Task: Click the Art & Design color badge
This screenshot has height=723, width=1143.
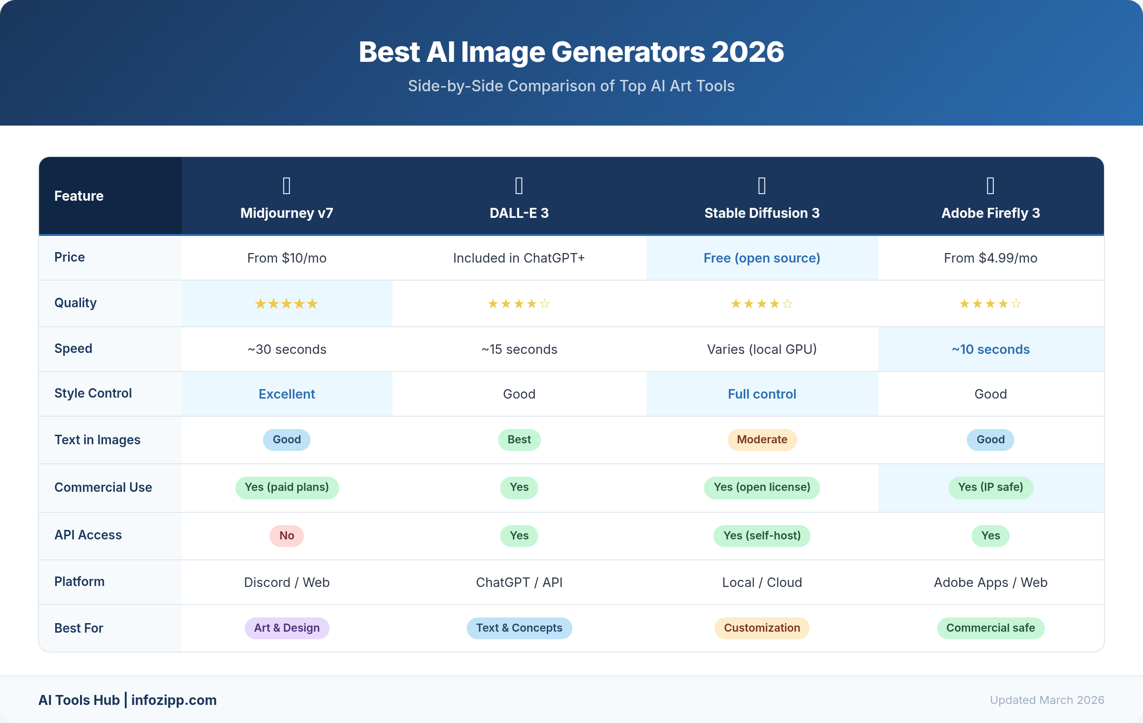Action: tap(286, 628)
